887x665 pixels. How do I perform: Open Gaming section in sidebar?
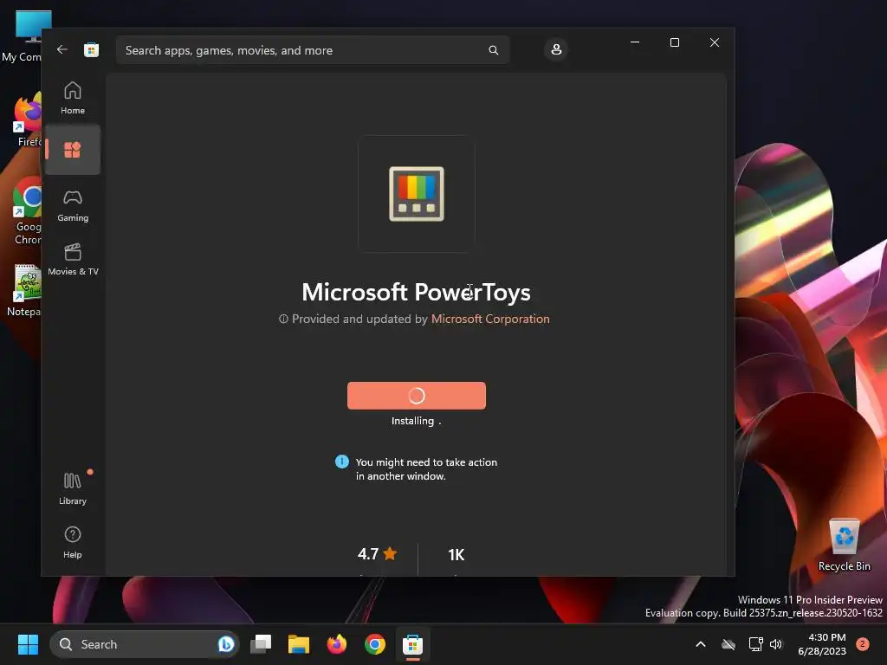coord(73,206)
